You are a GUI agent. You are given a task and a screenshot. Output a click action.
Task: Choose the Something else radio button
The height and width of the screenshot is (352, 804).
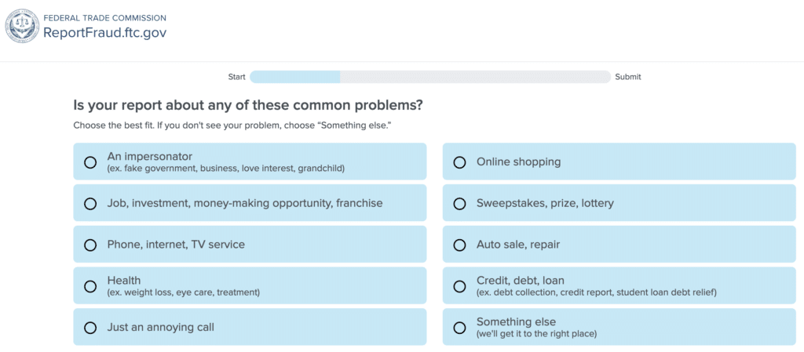click(460, 328)
